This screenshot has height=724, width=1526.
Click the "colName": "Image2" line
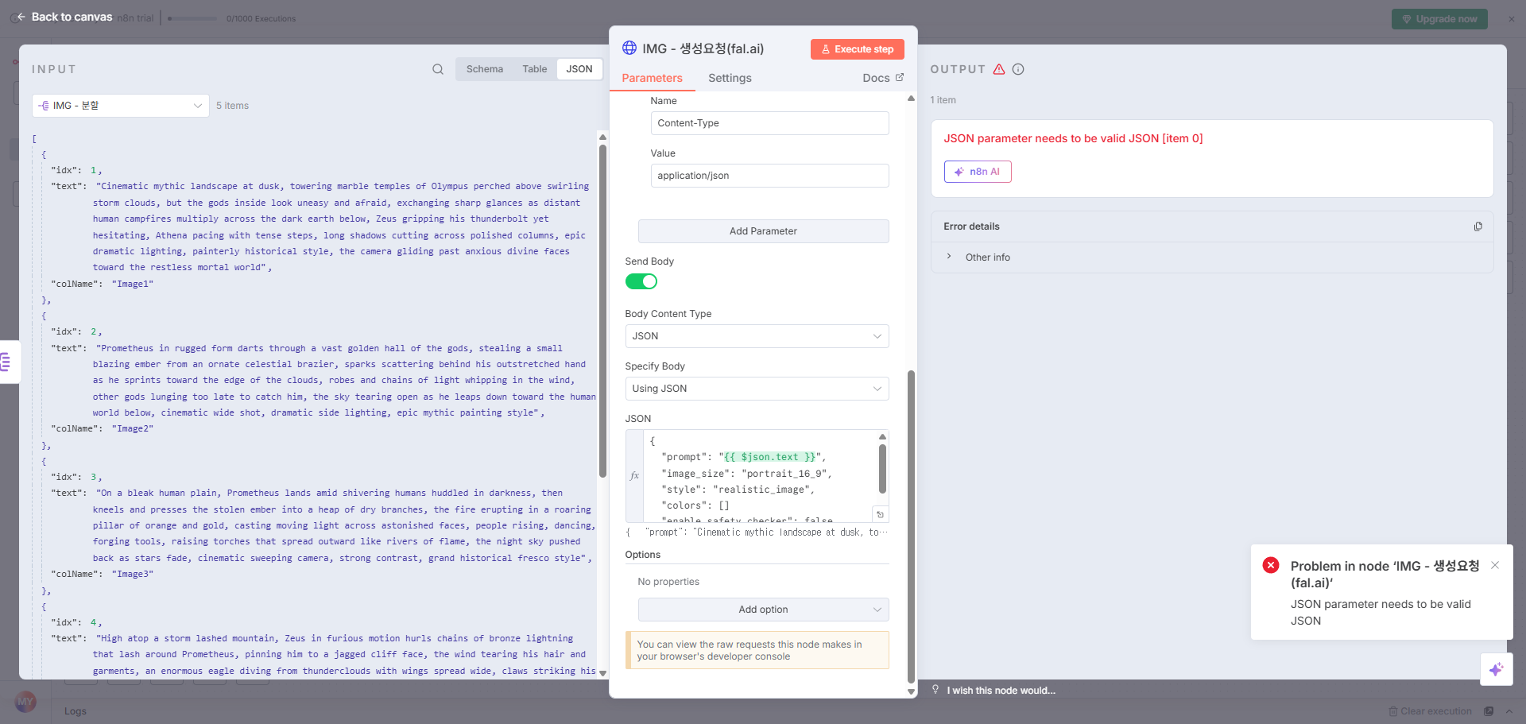coord(102,428)
